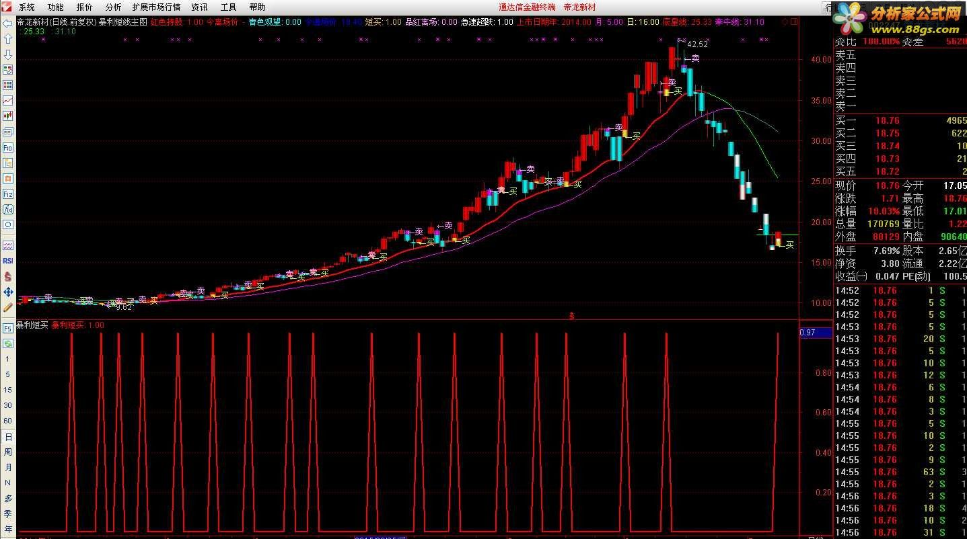Select the N-day custom period
The width and height of the screenshot is (967, 539).
point(8,483)
